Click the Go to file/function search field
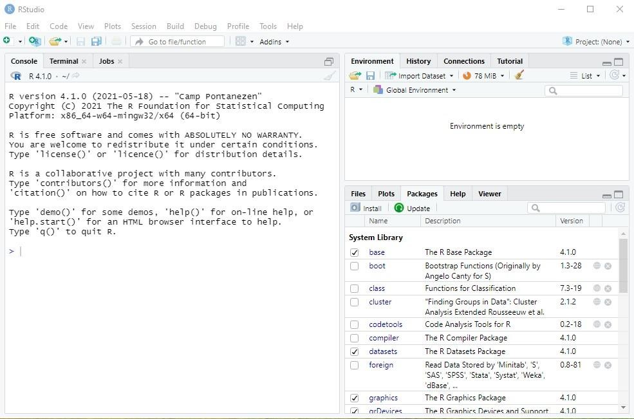 click(x=180, y=41)
